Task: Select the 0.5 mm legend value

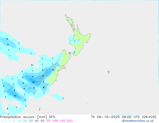Action: (4, 121)
